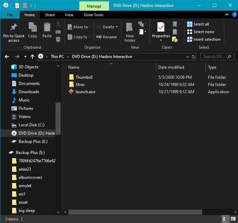Click the search magnifier icon

coord(229,57)
